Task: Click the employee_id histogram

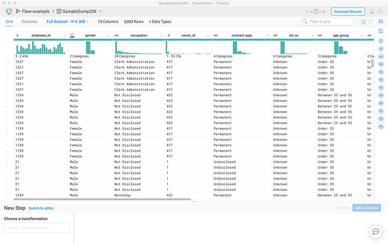Action: click(x=40, y=48)
